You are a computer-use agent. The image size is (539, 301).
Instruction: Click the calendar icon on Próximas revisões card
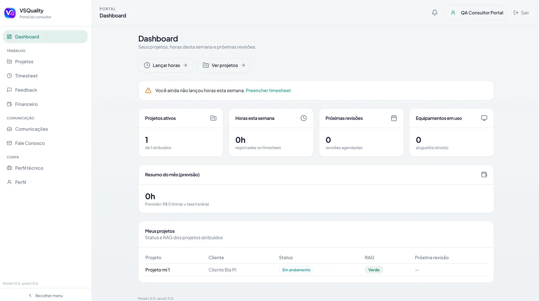[x=394, y=118]
